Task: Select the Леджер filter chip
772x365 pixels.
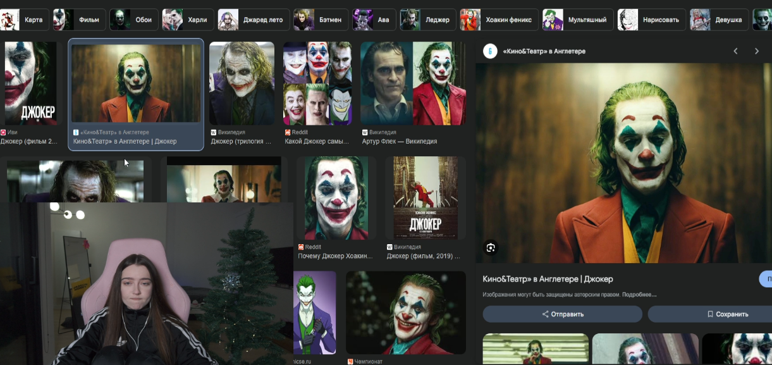Action: tap(427, 20)
